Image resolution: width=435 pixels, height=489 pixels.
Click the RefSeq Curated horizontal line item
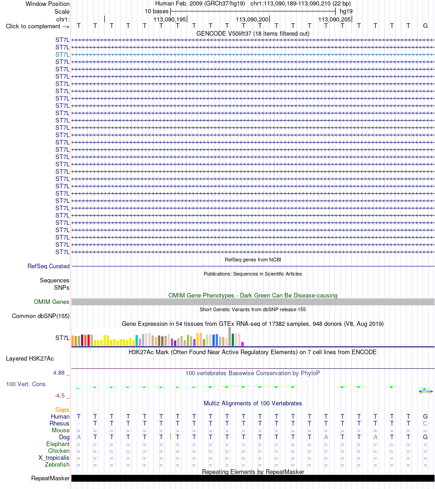click(253, 266)
